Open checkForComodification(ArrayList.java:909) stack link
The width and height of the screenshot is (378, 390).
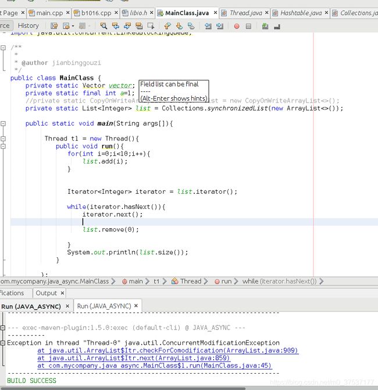[167, 350]
